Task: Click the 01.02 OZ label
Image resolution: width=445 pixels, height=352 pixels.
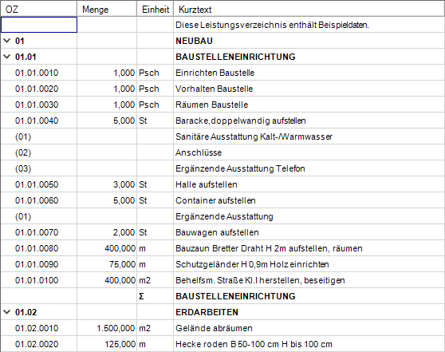Action: [26, 312]
